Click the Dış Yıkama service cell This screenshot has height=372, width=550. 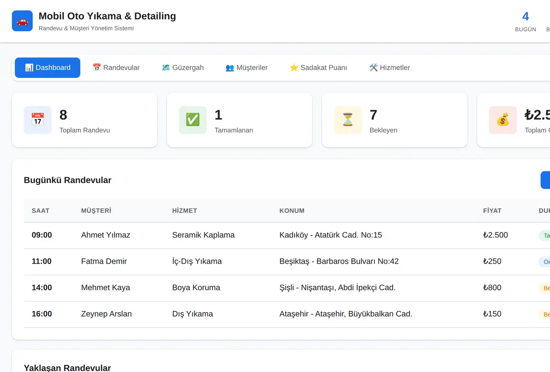point(192,314)
